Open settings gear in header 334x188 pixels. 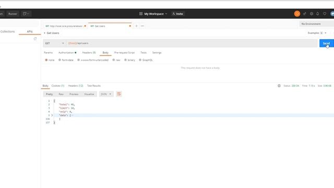coord(312,14)
